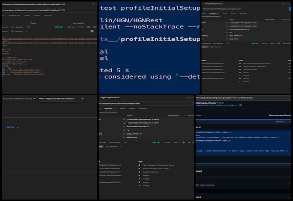
Task: Click icon beside Paint Peeling row, bottom-middle table
Action: tap(139, 165)
